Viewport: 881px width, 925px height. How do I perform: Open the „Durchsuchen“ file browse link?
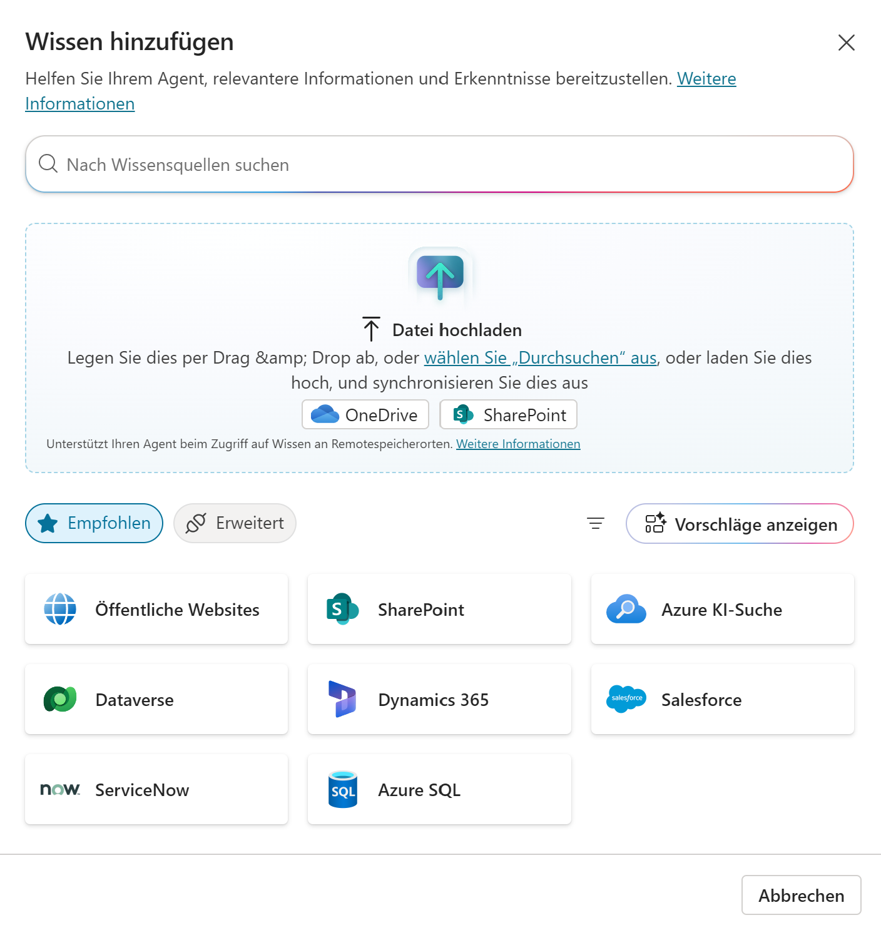point(540,357)
